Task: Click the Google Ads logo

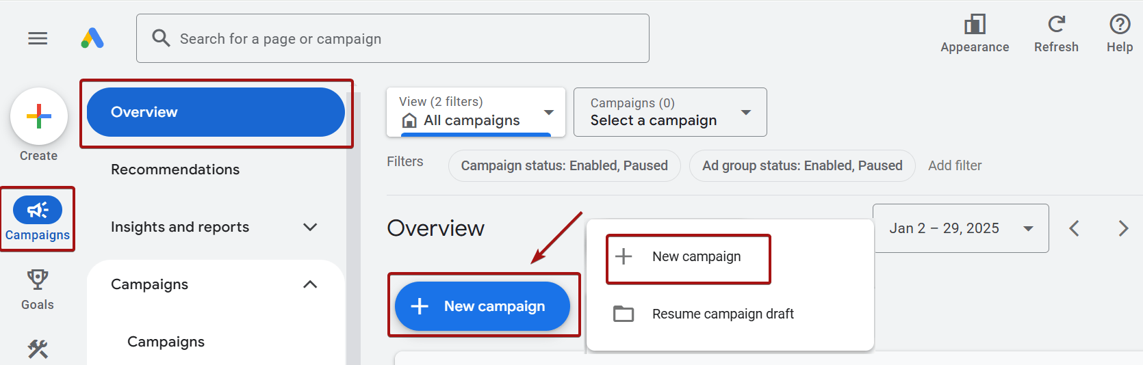Action: [92, 38]
